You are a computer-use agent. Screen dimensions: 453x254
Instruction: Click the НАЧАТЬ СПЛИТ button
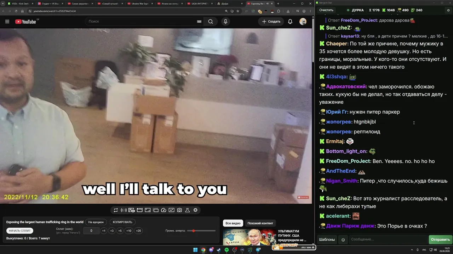tap(20, 231)
